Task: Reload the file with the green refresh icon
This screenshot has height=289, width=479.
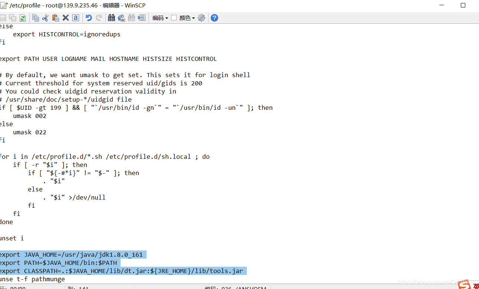Action: click(x=23, y=18)
